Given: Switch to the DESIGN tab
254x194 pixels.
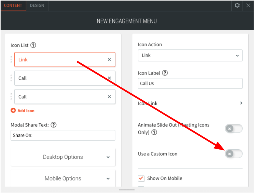Looking at the screenshot, I should pos(37,6).
